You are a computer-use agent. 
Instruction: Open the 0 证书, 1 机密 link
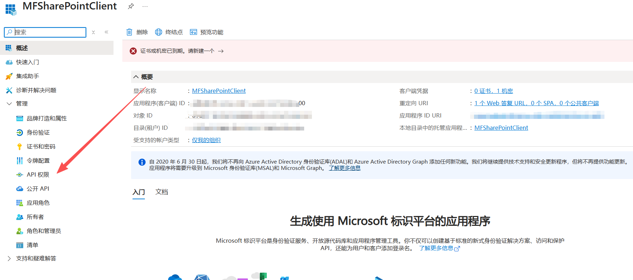(493, 91)
